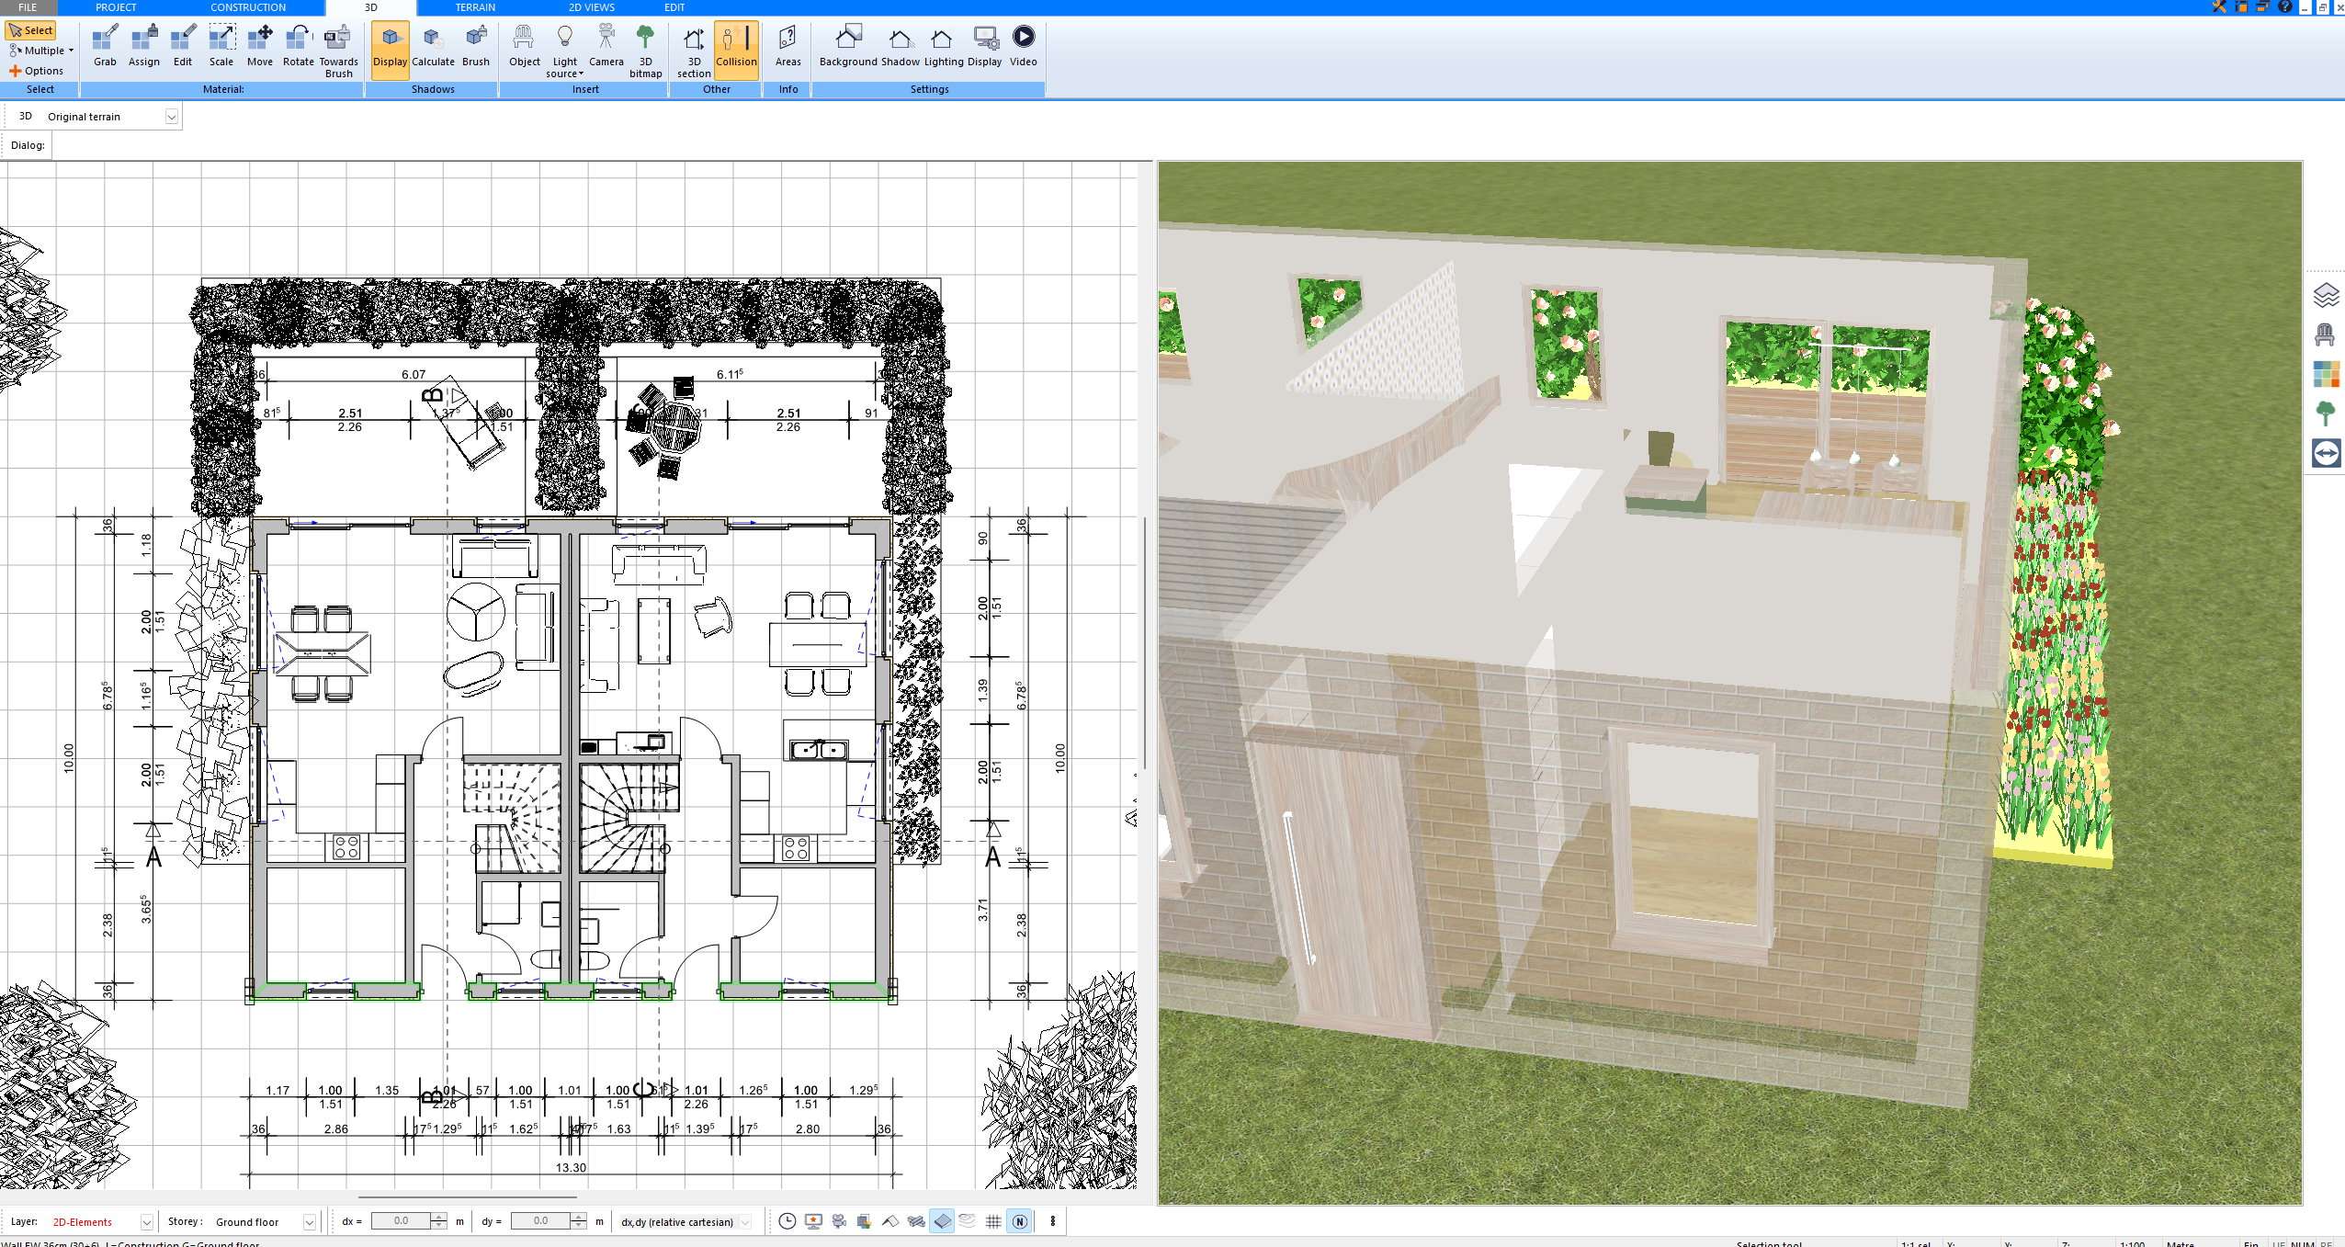Image resolution: width=2345 pixels, height=1247 pixels.
Task: Expand the Layer 2D-Elements dropdown
Action: tap(146, 1222)
